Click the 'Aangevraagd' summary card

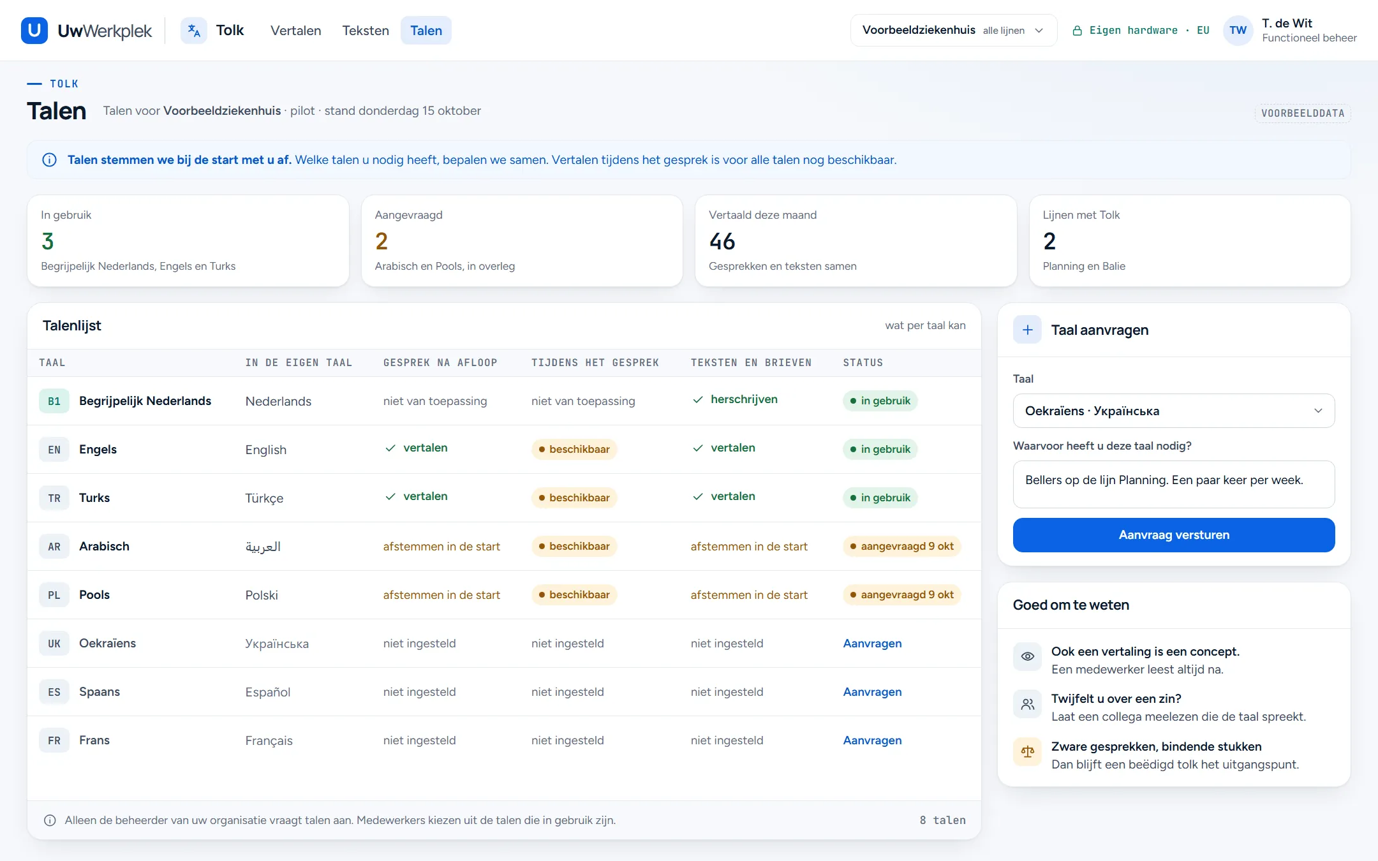coord(522,240)
